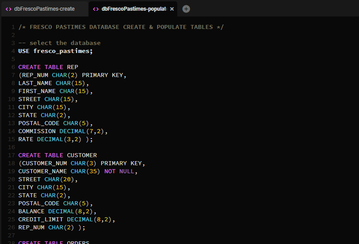The image size is (359, 244).
Task: Click the 'LAST_NAME CHAR(15)' line
Action: click(53, 83)
